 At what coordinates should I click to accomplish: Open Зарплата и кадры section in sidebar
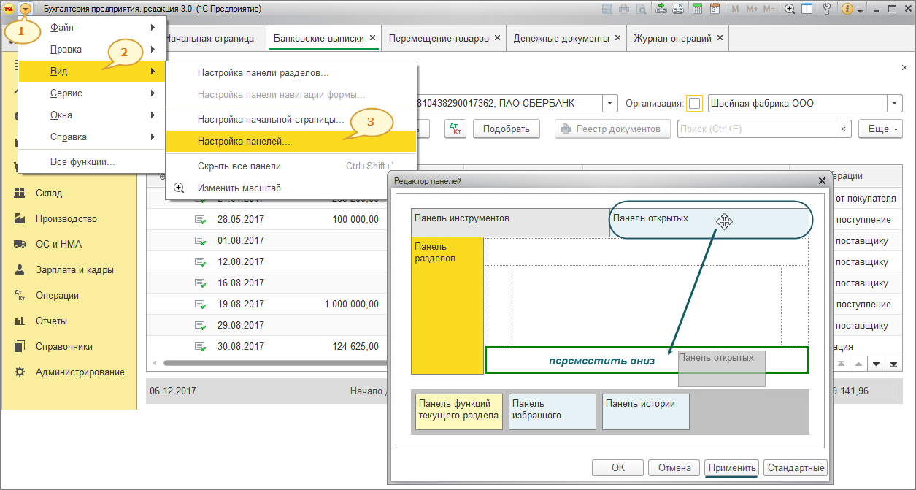tap(69, 270)
